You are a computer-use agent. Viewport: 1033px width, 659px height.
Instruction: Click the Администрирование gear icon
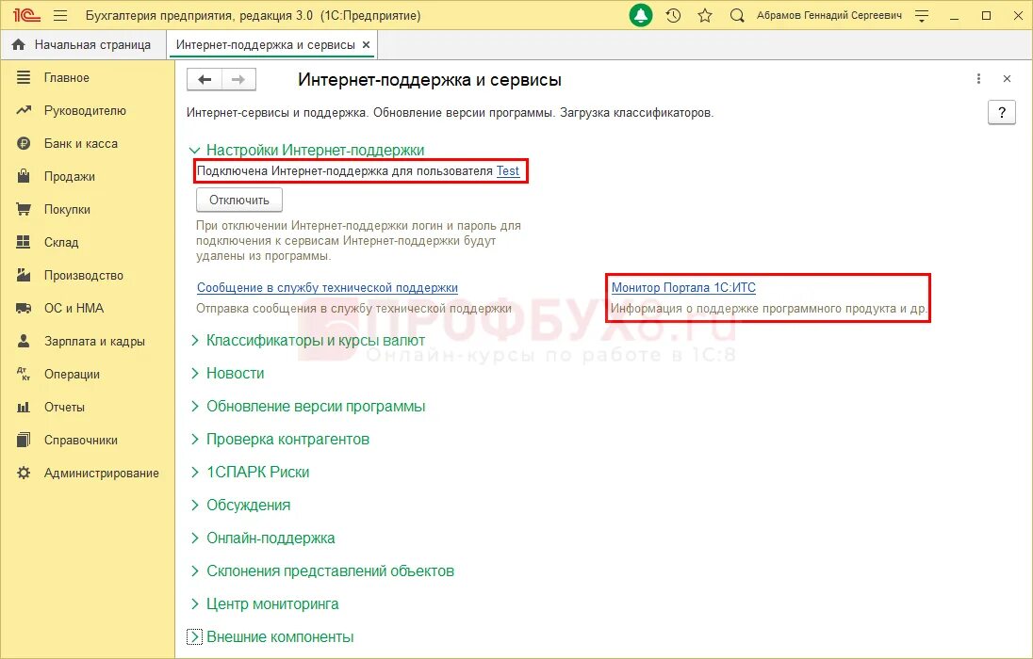pos(24,473)
